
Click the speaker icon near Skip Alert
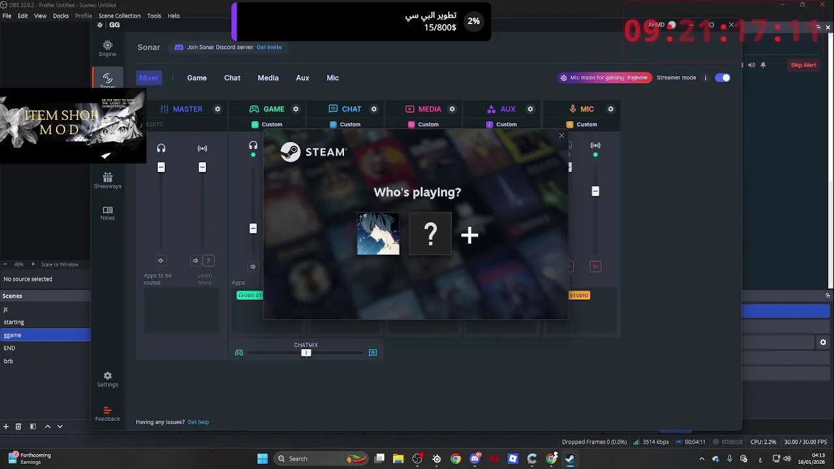751,64
